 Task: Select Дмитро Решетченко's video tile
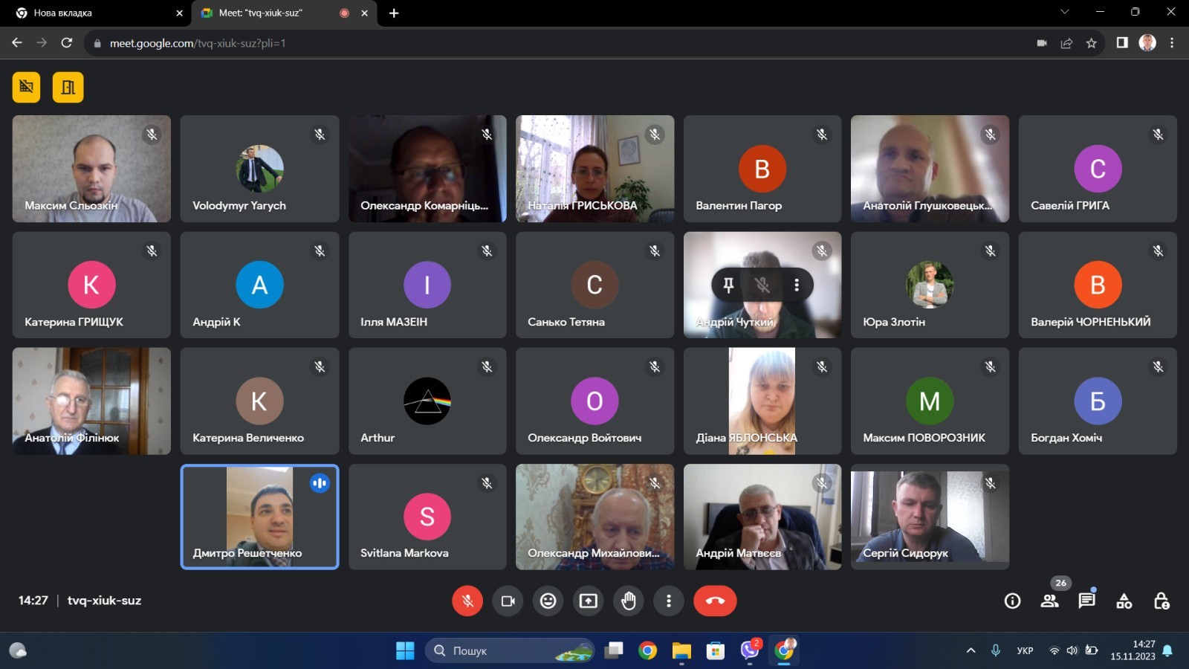click(259, 517)
